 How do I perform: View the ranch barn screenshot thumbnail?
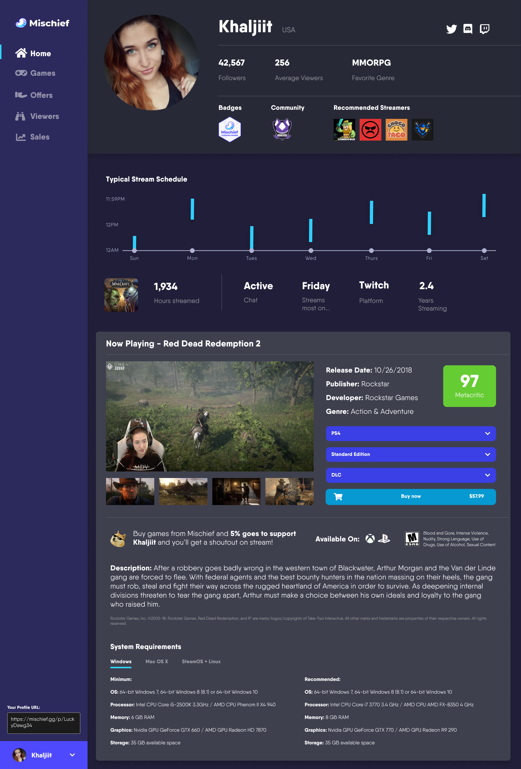tap(183, 491)
